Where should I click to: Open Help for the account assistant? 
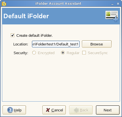[14, 110]
